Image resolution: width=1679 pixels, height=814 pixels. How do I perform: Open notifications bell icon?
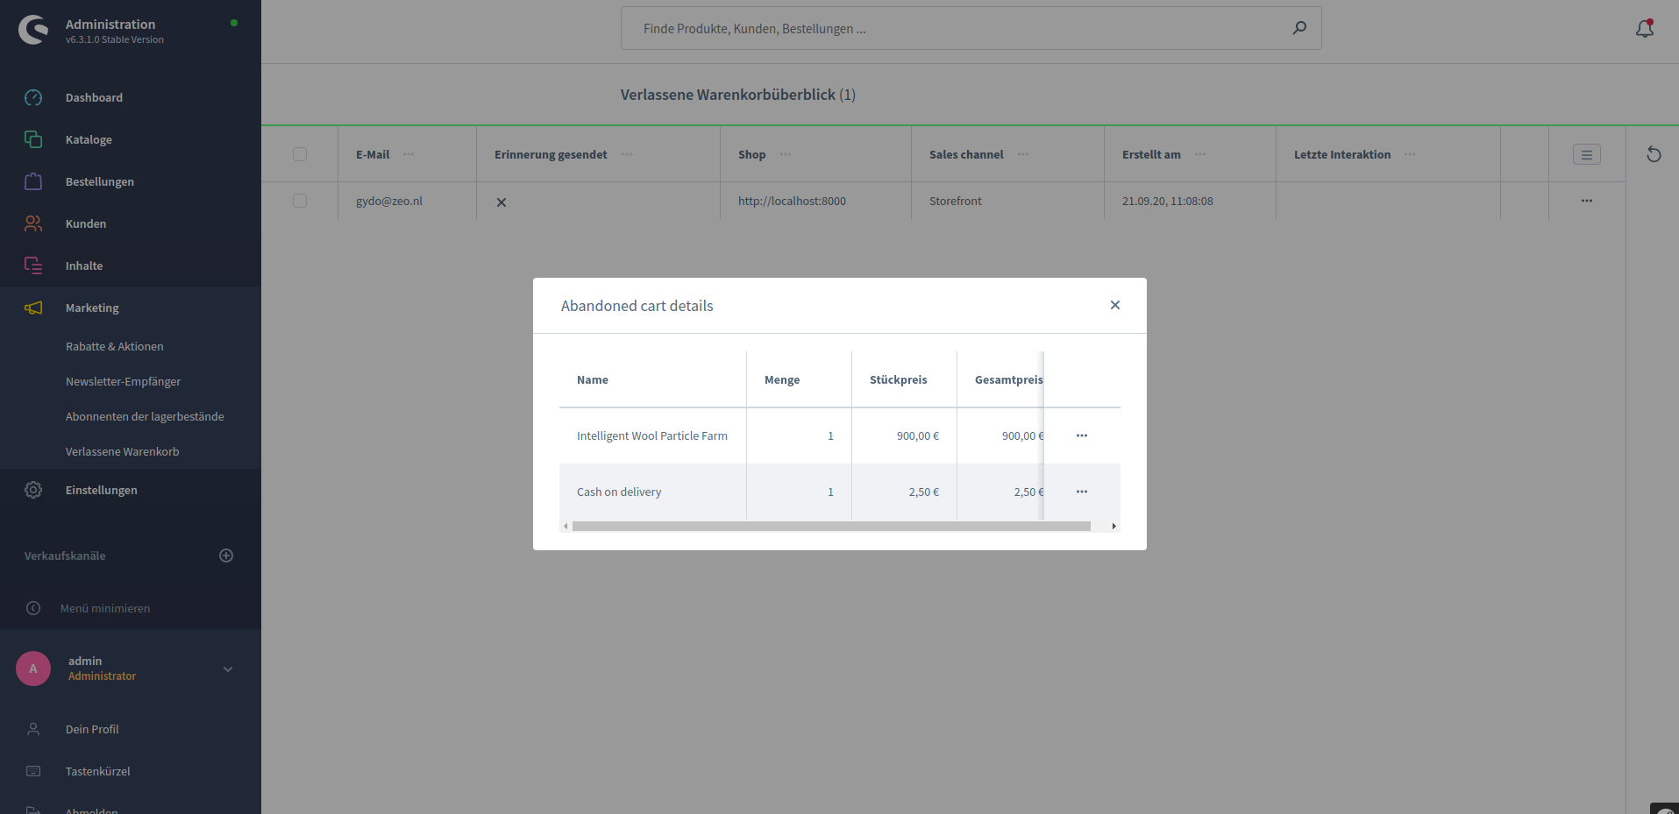pos(1645,28)
